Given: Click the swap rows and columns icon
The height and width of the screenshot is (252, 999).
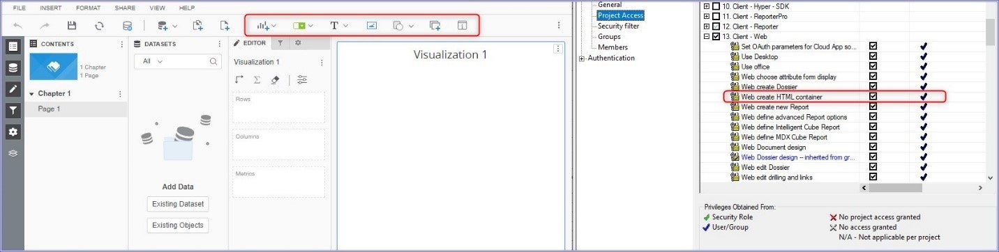Looking at the screenshot, I should (239, 79).
